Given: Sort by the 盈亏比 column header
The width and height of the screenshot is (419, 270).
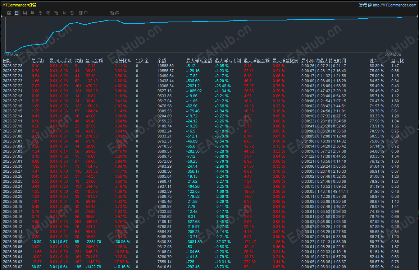Looking at the screenshot, I should pos(398,61).
